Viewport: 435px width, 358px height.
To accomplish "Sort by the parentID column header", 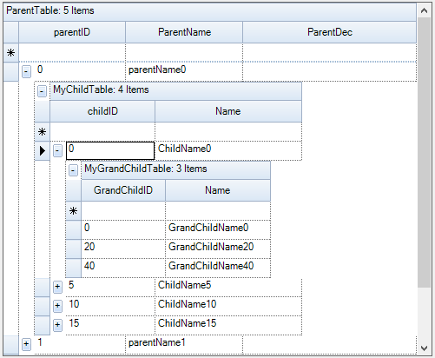I will 72,32.
